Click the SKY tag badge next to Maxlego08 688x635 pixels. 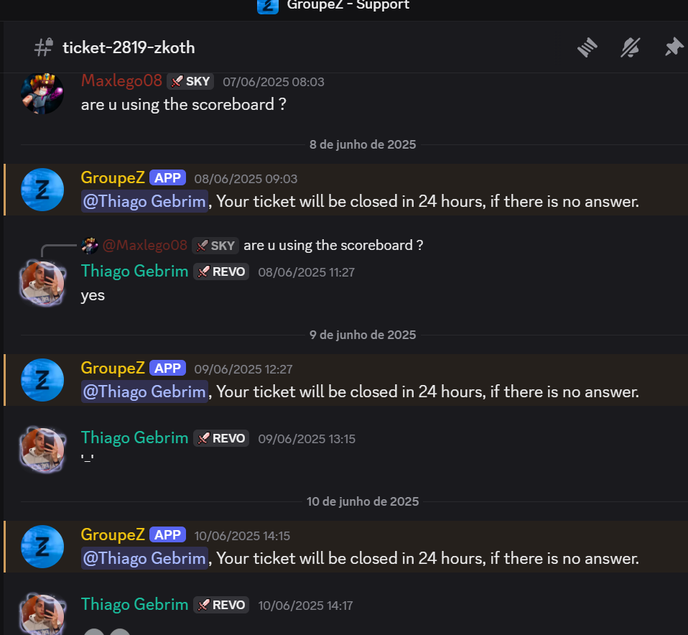(x=190, y=82)
